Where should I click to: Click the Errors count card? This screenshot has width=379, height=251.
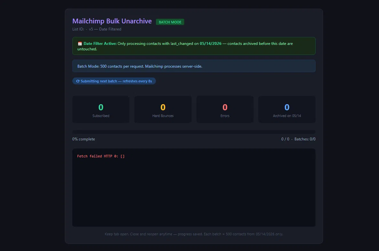pyautogui.click(x=225, y=109)
